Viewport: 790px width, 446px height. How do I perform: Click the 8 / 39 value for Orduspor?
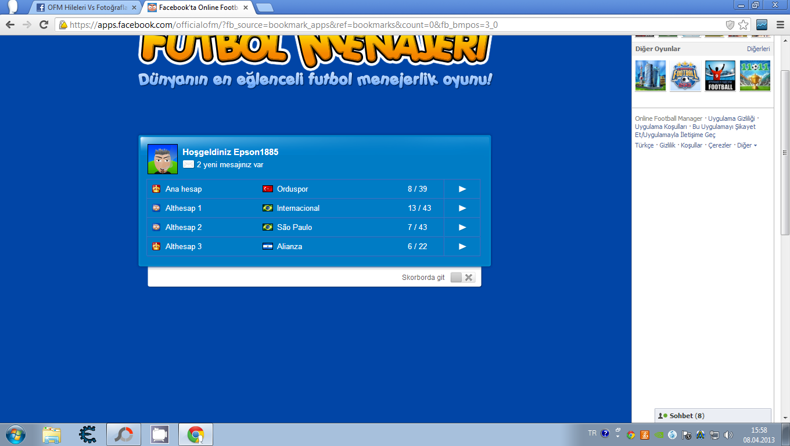[417, 189]
